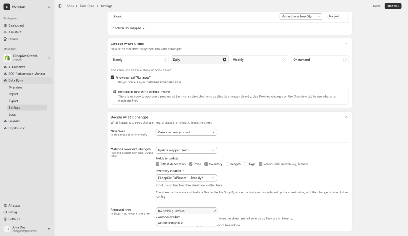
Task: Click Start free button
Action: (x=393, y=6)
